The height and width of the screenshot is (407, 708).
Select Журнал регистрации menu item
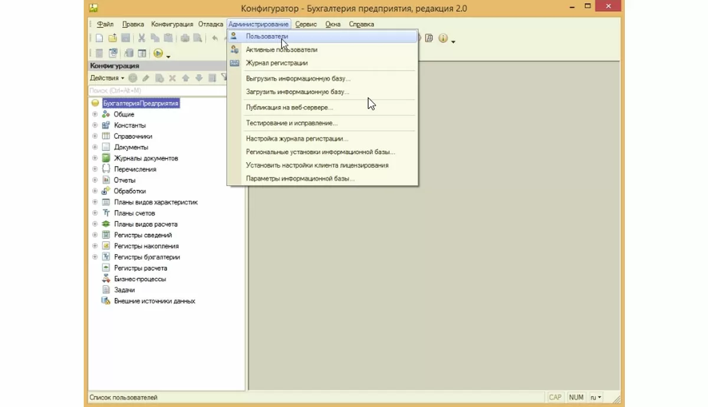coord(323,63)
